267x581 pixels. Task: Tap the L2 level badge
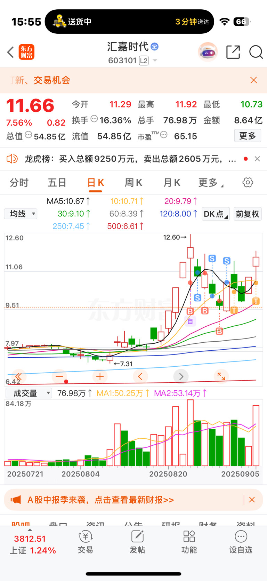144,61
